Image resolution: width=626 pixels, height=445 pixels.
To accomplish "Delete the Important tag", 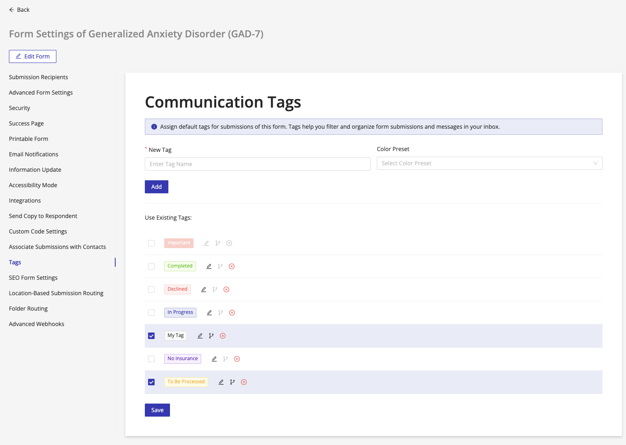I will pos(229,243).
